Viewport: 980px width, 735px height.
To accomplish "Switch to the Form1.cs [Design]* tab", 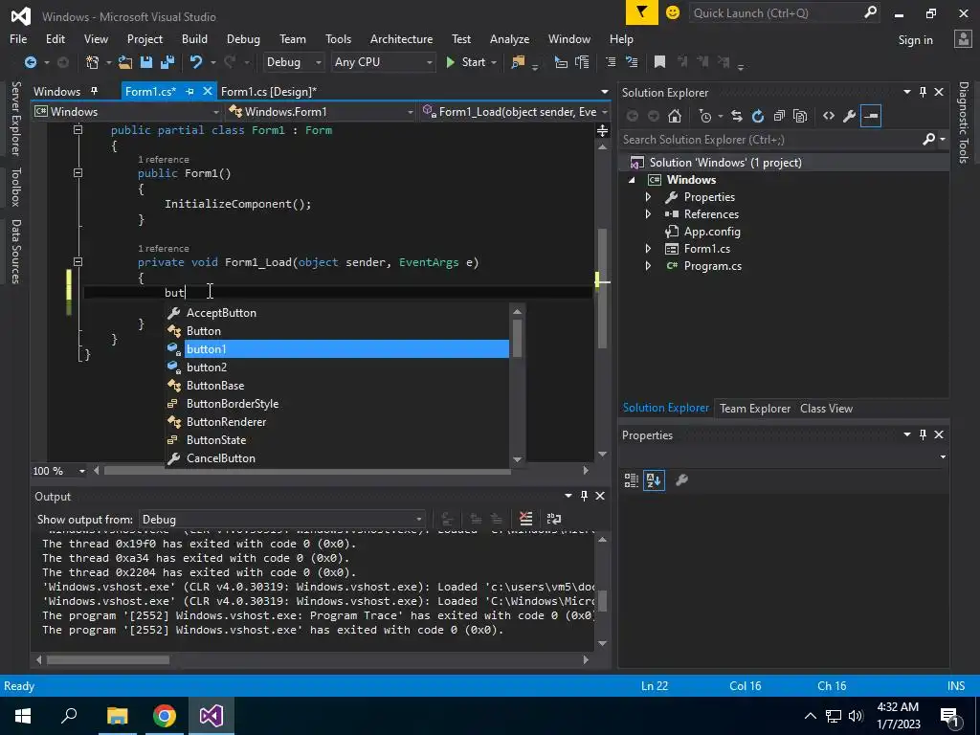I will coord(269,91).
